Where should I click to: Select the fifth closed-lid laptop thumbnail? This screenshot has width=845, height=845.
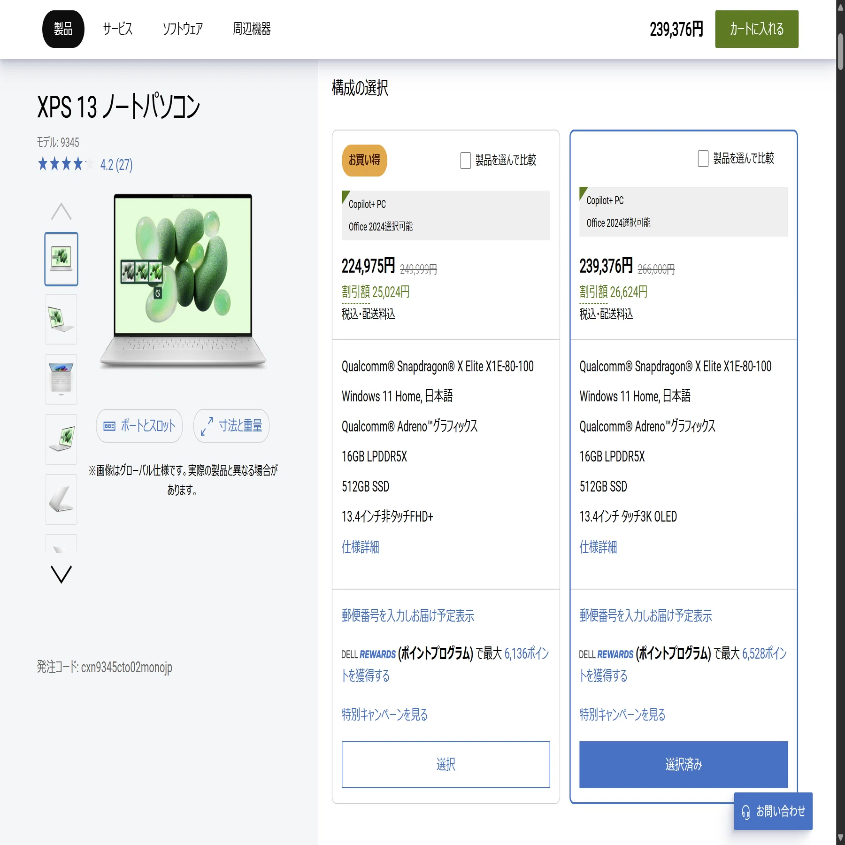click(x=61, y=499)
